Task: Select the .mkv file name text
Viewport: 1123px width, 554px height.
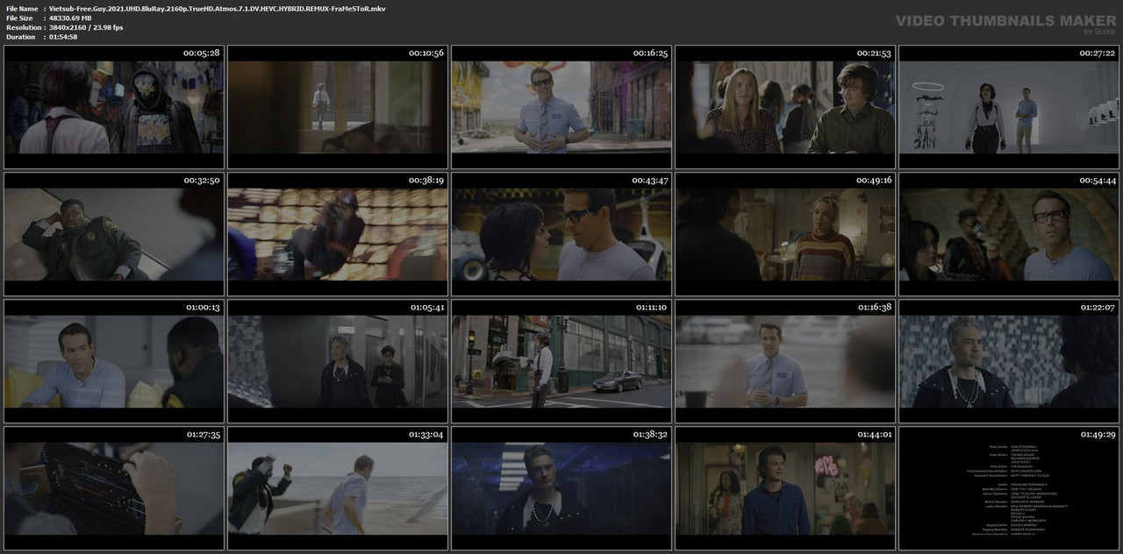Action: pos(218,9)
